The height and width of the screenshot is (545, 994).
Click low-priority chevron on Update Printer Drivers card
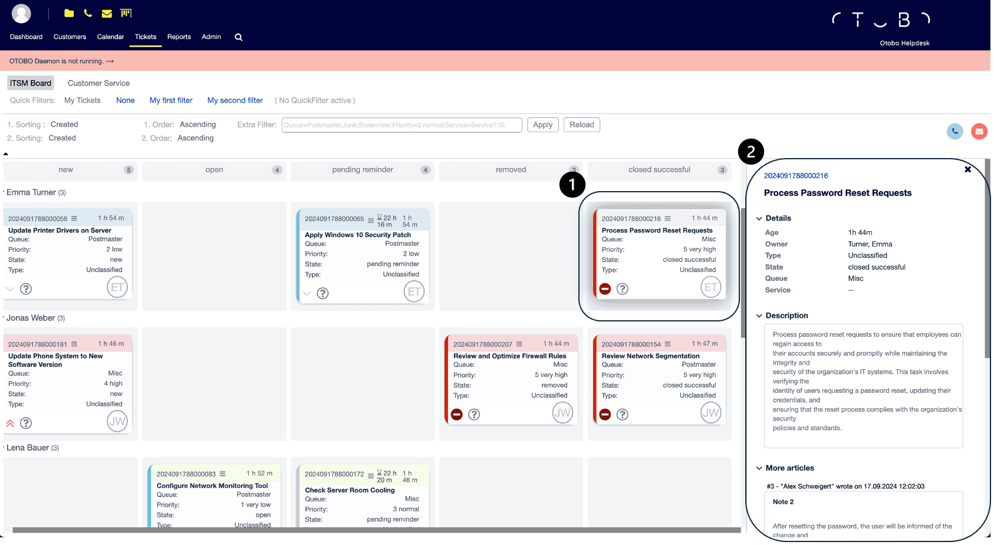click(x=10, y=289)
